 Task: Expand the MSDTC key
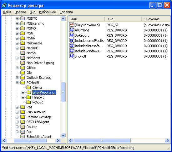point(17,18)
